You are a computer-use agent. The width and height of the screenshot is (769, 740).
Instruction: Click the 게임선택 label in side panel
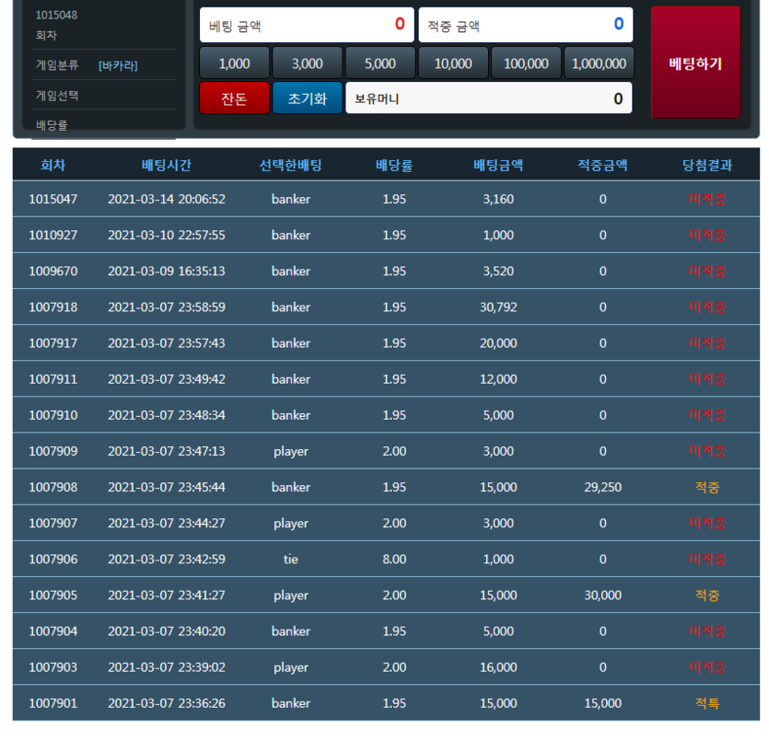click(x=57, y=95)
